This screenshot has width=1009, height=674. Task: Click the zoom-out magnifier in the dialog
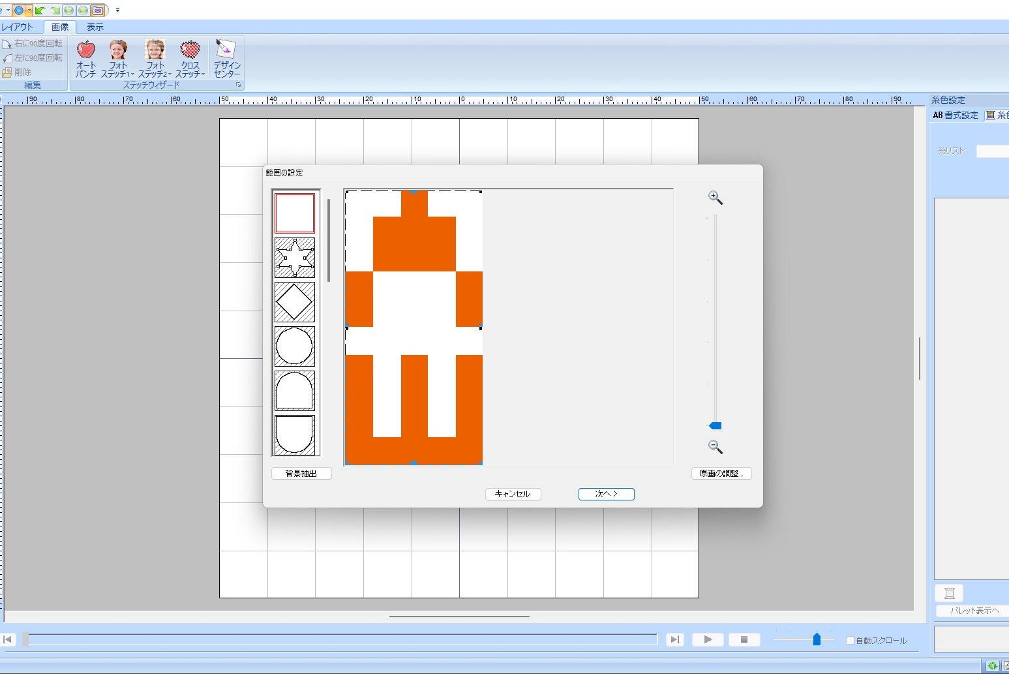pos(715,447)
